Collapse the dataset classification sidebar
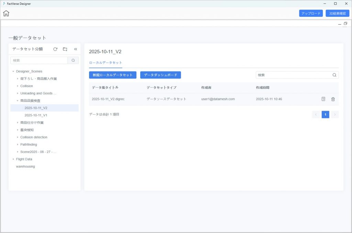352x233 pixels. pyautogui.click(x=76, y=49)
